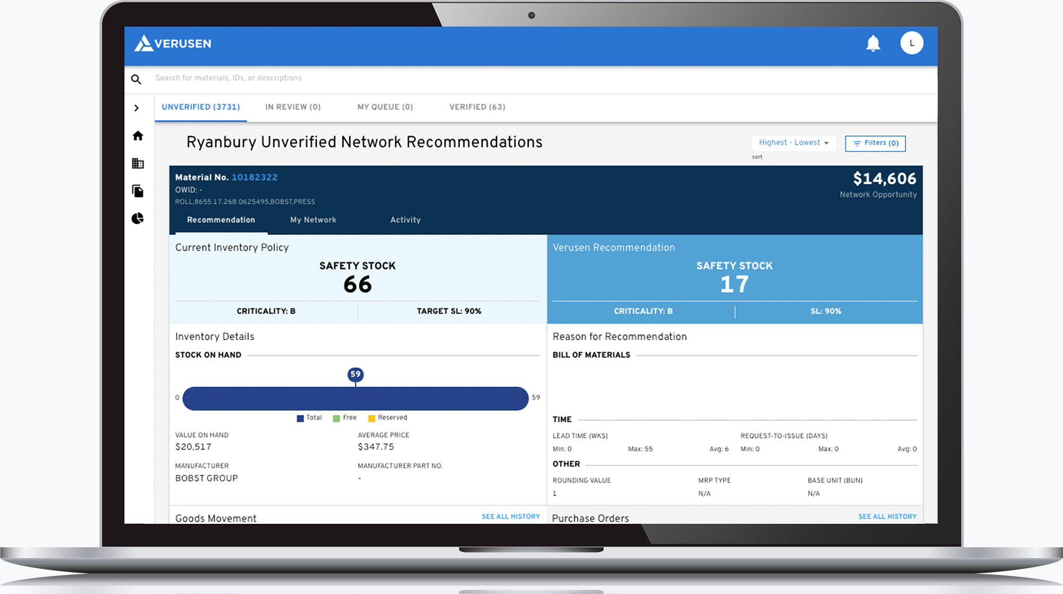
Task: Click the stock on hand bar
Action: (355, 398)
